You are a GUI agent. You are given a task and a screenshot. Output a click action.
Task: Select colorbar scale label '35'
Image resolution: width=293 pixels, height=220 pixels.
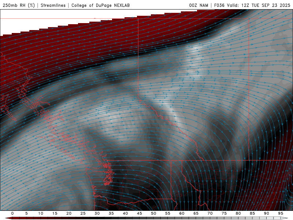coord(111,213)
